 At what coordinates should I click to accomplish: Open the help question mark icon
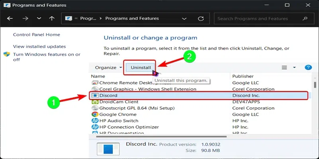308,68
